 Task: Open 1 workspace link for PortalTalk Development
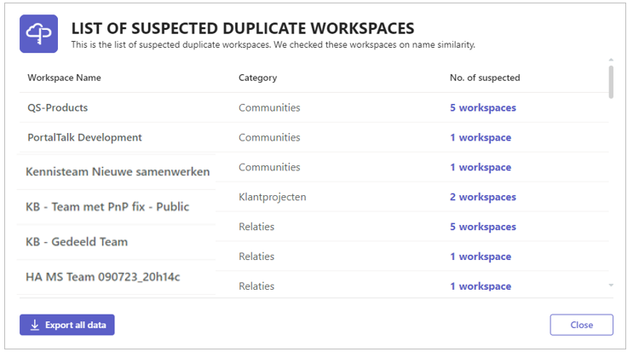click(481, 138)
